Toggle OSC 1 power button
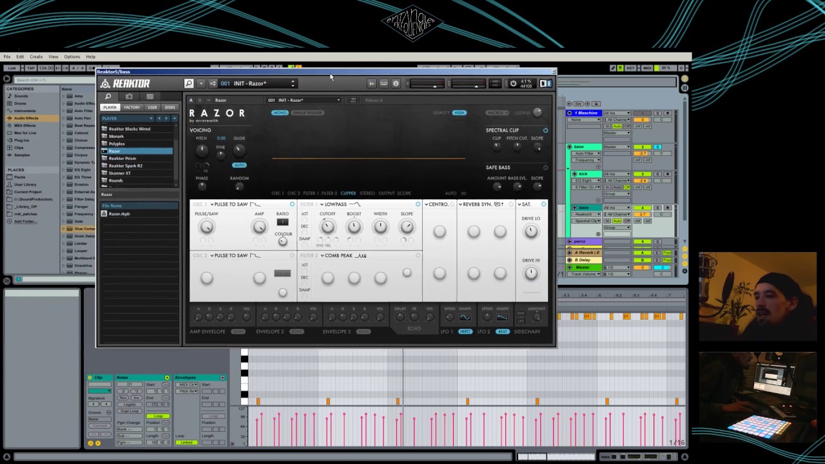 (x=292, y=204)
